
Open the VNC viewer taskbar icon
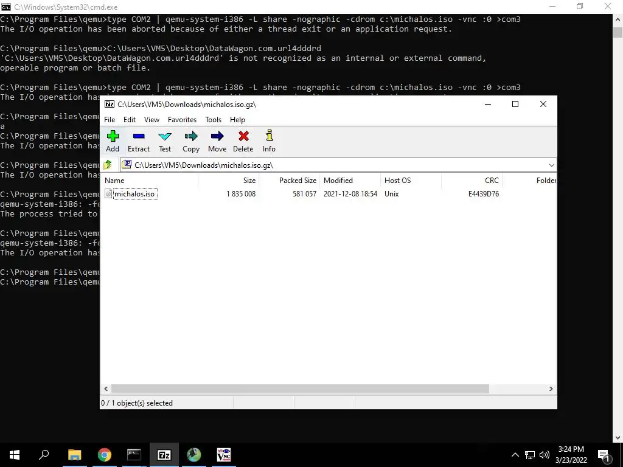click(224, 455)
